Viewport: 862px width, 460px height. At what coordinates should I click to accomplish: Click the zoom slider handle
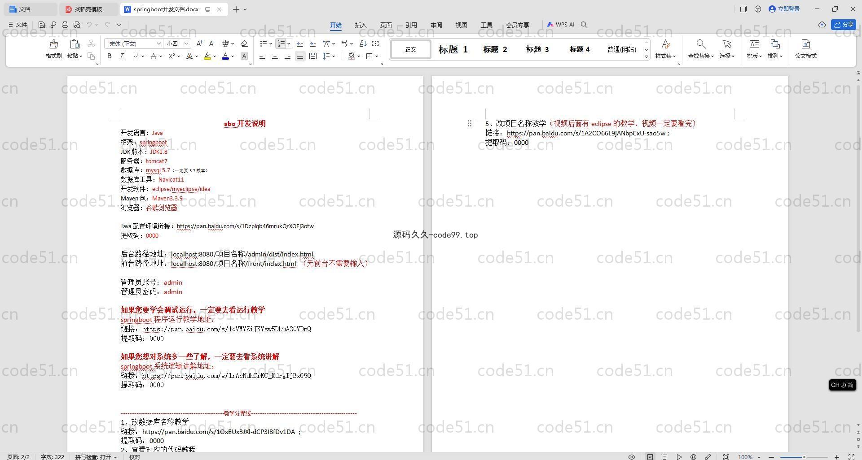click(x=804, y=457)
